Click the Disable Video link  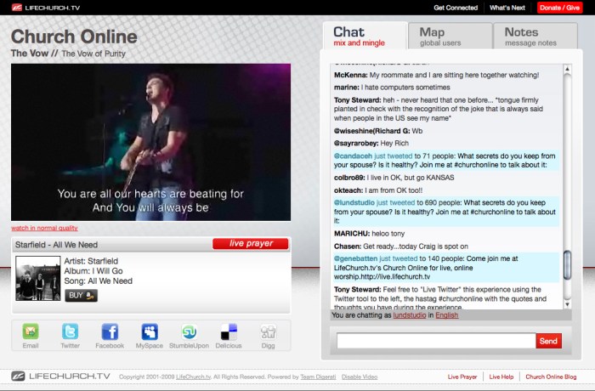360,377
